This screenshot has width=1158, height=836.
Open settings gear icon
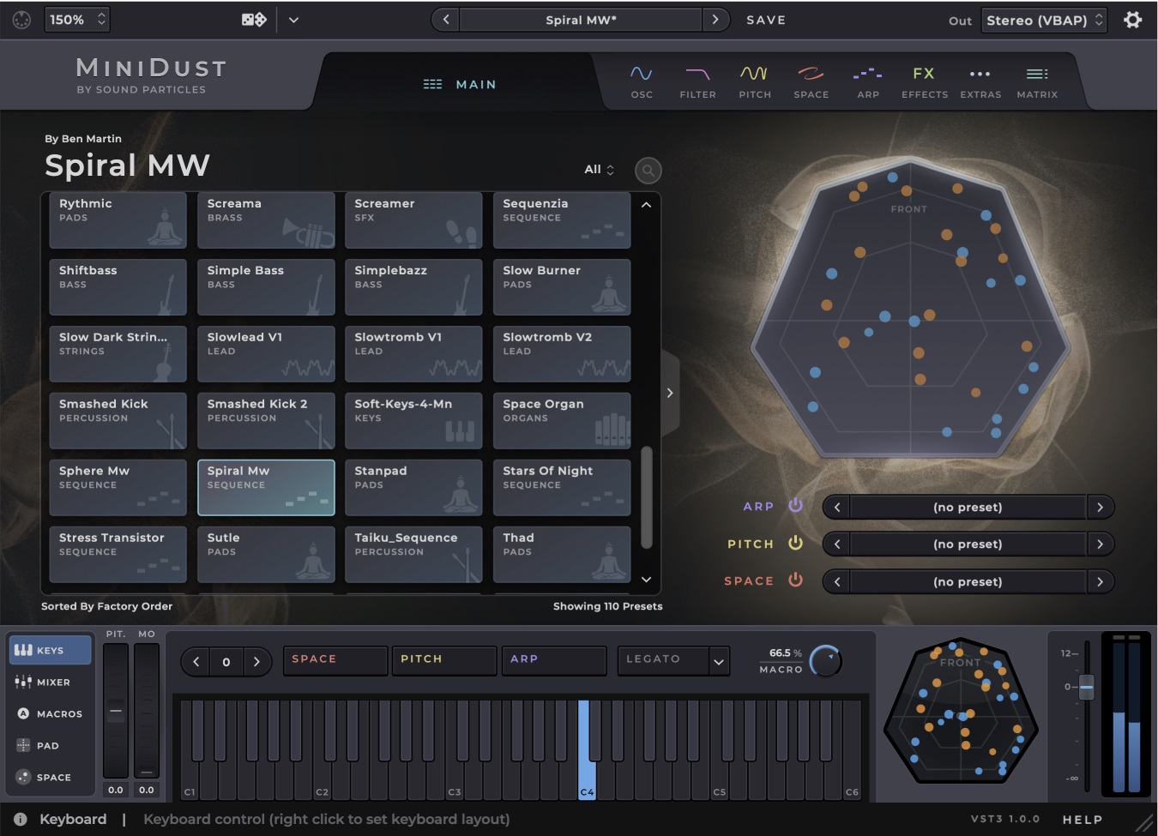tap(1133, 20)
